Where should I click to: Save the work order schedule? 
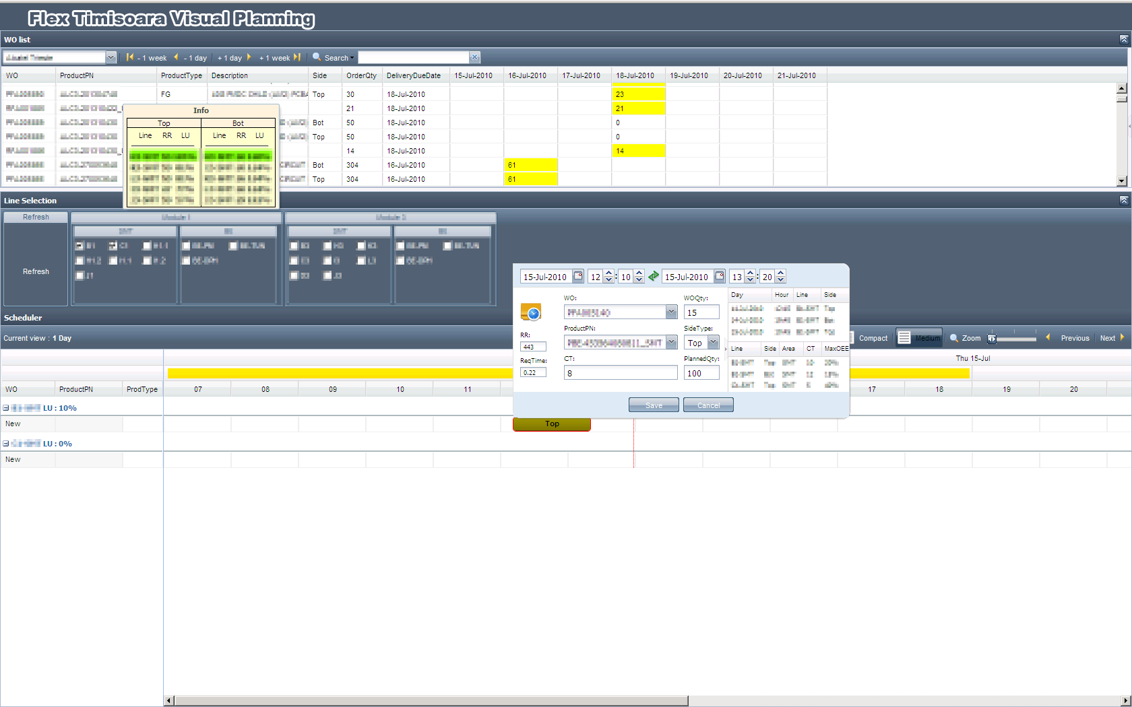click(654, 405)
